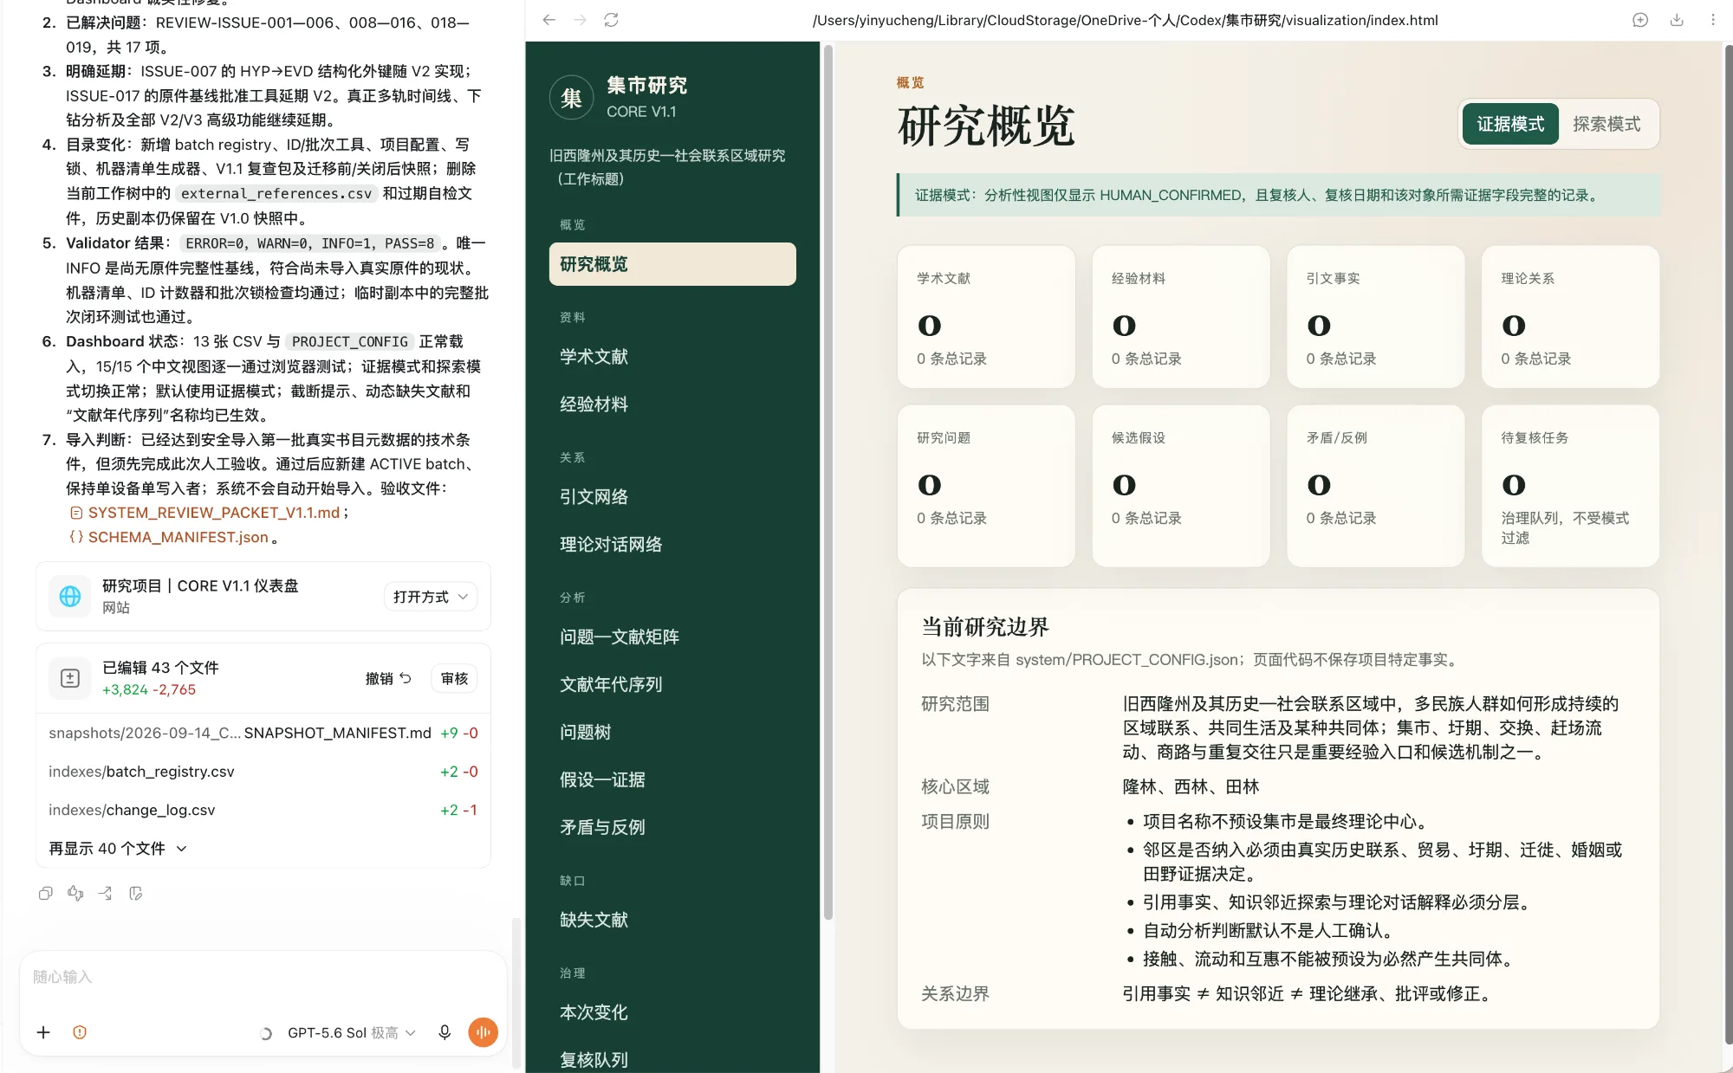Click the diff icon beside 已编辑 43 个文件

point(70,678)
